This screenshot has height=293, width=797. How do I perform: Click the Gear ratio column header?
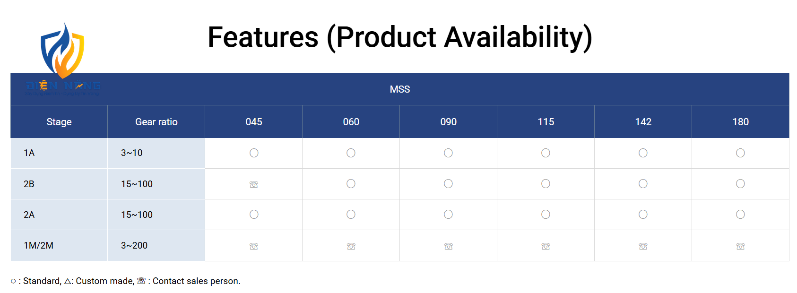156,121
